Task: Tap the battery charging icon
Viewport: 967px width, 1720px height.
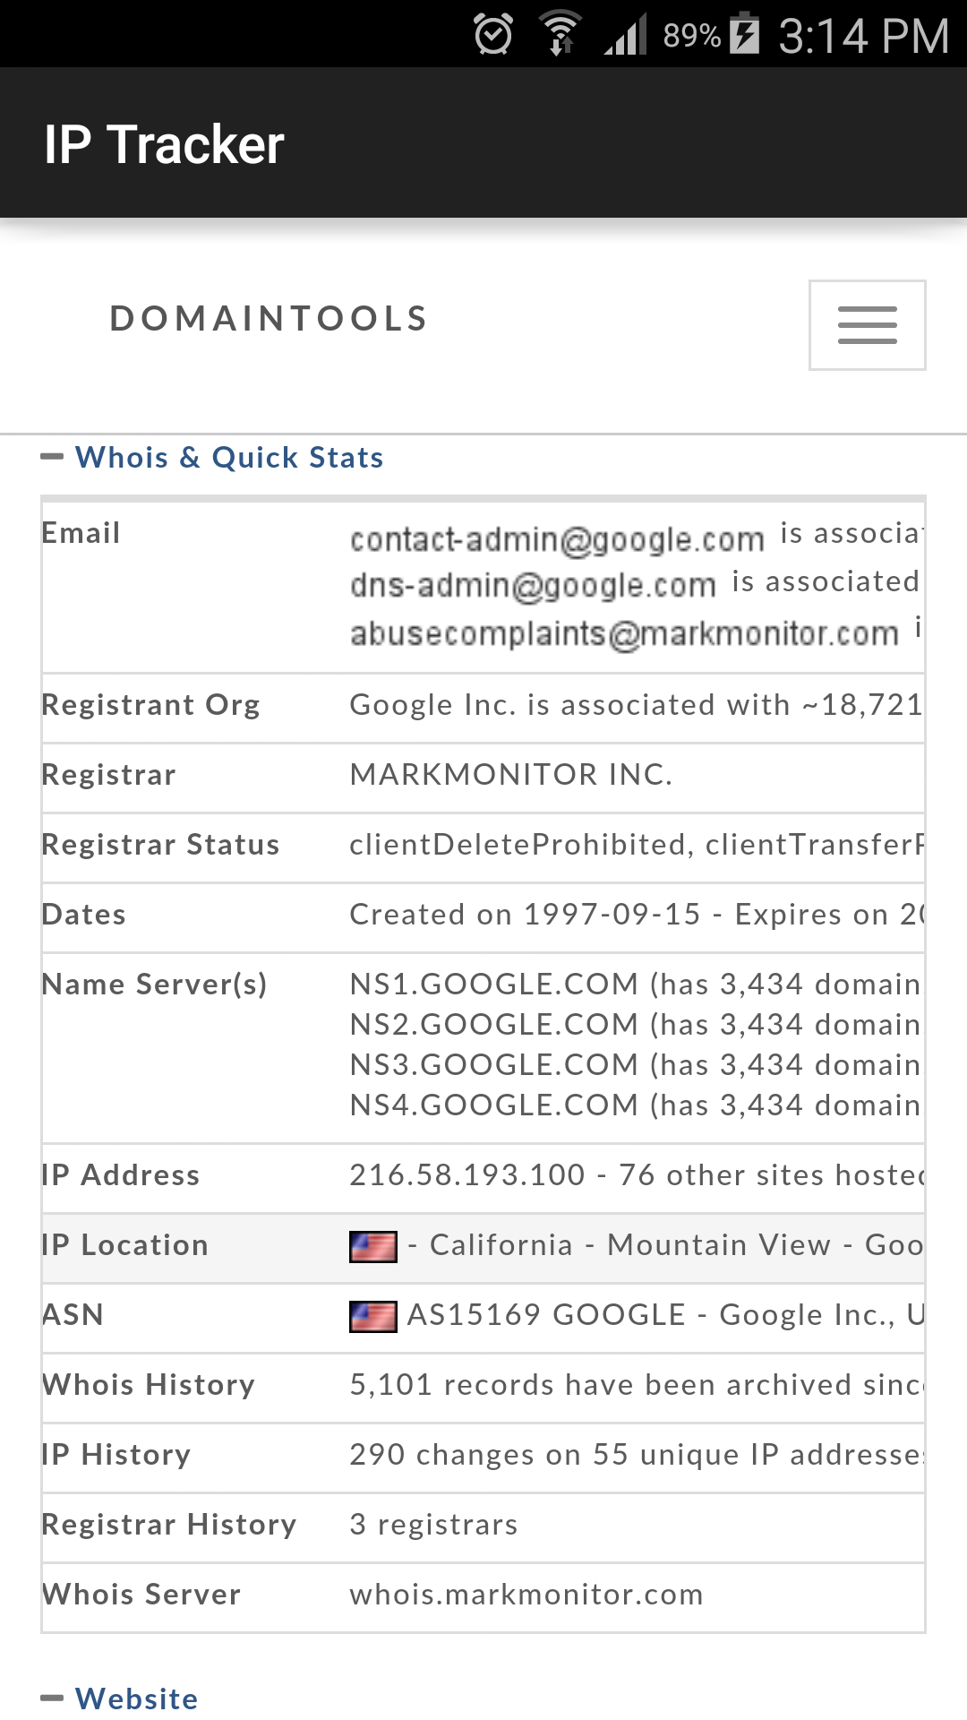Action: [x=744, y=33]
